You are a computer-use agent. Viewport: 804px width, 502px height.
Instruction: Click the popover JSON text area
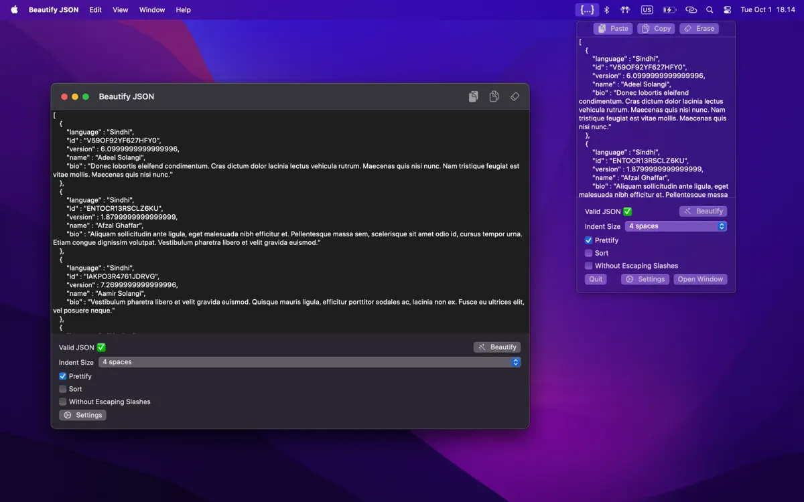point(657,117)
